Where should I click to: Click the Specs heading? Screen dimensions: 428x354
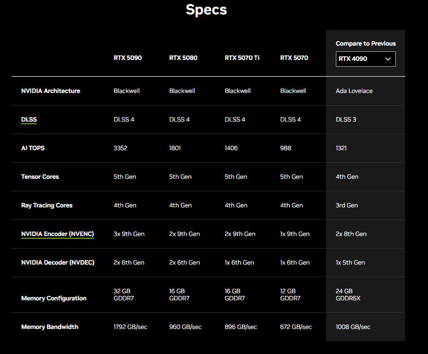(x=206, y=10)
